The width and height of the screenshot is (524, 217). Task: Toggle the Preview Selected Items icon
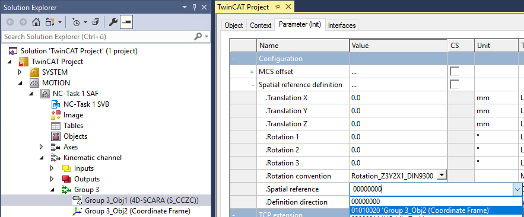tap(126, 23)
